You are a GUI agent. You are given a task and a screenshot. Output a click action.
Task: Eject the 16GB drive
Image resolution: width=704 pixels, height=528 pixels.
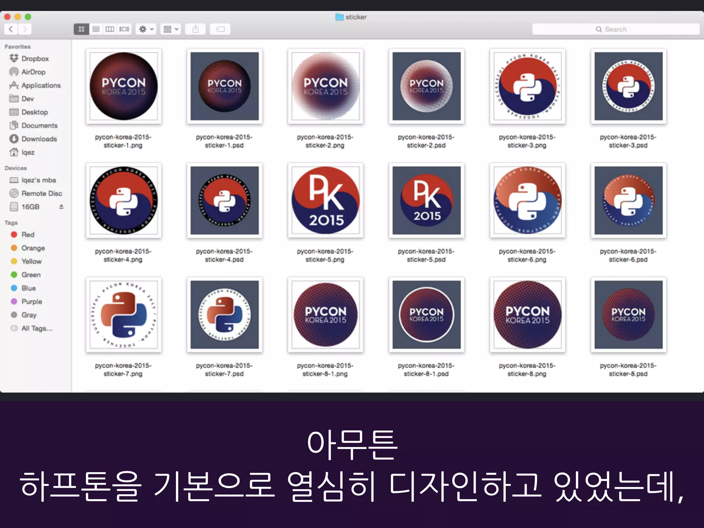[x=61, y=207]
